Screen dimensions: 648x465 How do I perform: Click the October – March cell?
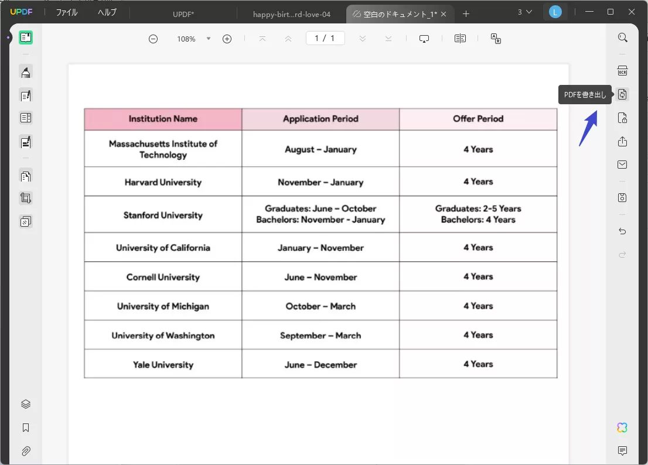320,306
